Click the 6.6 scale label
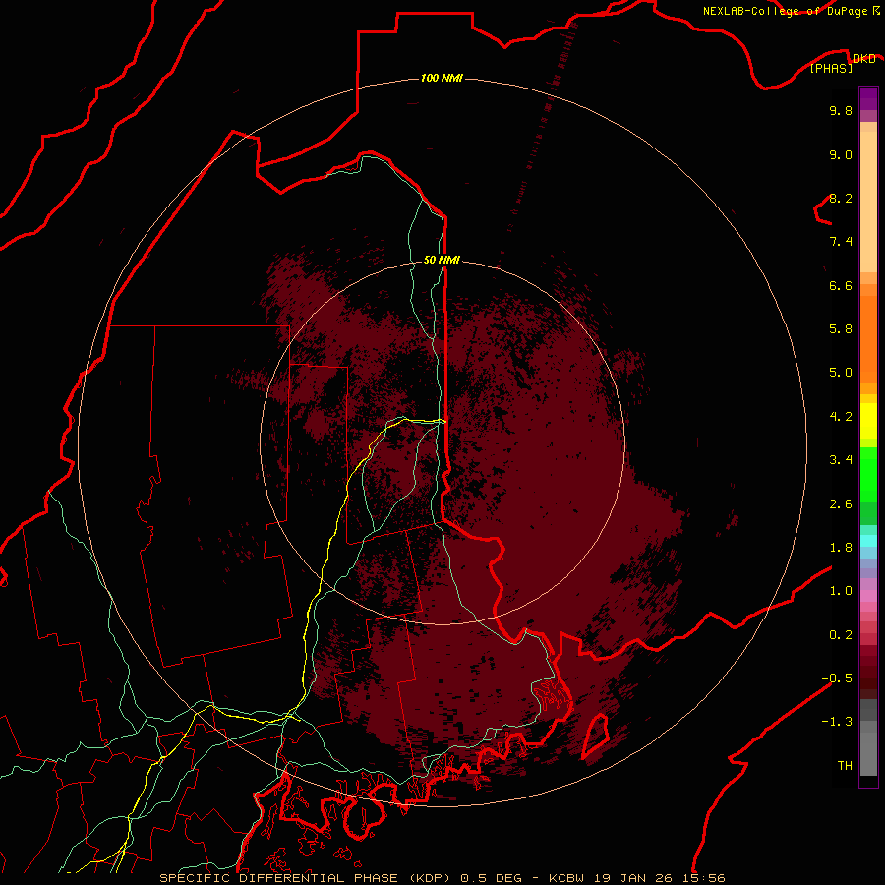Screen dimensions: 885x885 [841, 285]
